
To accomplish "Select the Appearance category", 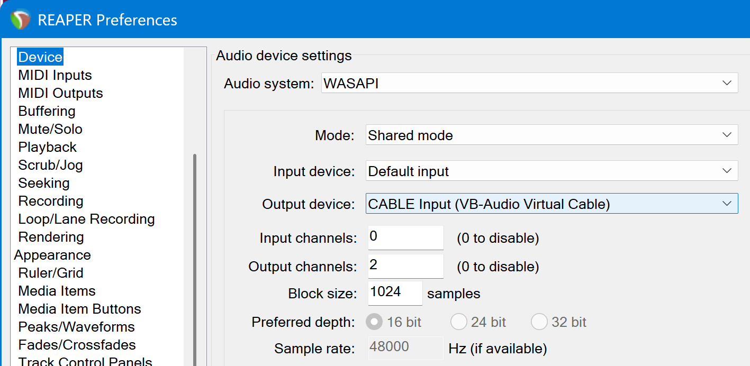I will click(52, 255).
